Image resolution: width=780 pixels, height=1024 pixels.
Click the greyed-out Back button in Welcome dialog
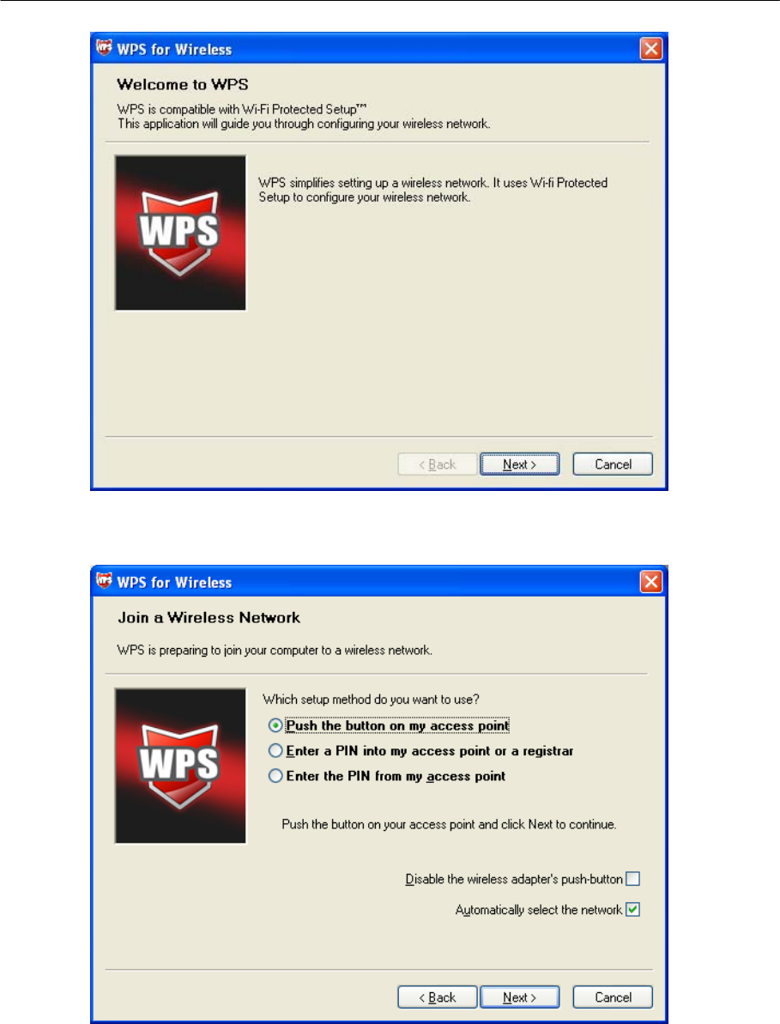point(438,464)
